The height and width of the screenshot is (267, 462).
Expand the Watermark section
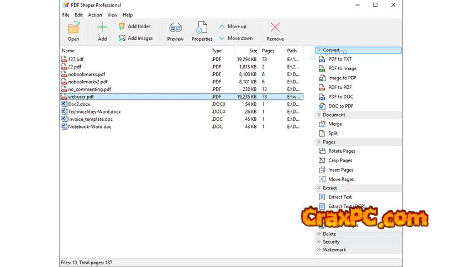point(334,250)
